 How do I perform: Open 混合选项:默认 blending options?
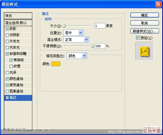(x=18, y=23)
